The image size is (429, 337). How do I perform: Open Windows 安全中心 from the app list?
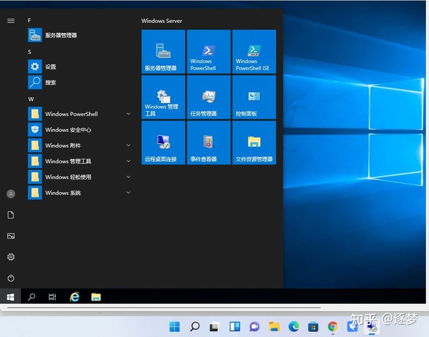[79, 129]
